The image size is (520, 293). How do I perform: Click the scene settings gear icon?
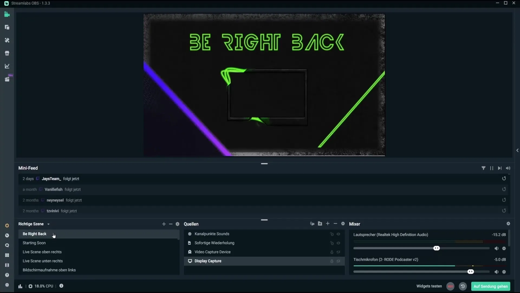click(x=177, y=224)
